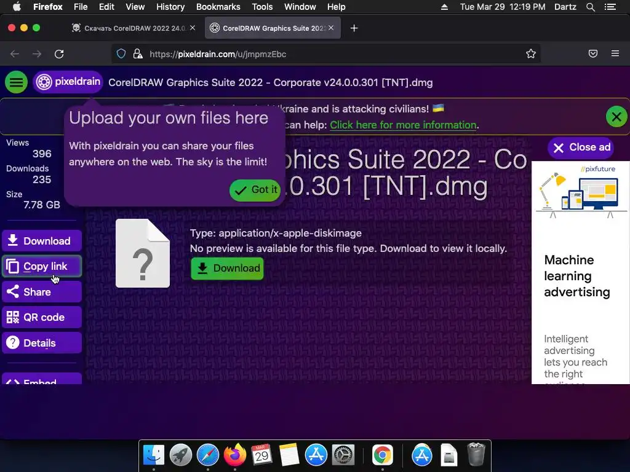Viewport: 630px width, 472px height.
Task: Go forward with the forward arrow
Action: pyautogui.click(x=37, y=54)
